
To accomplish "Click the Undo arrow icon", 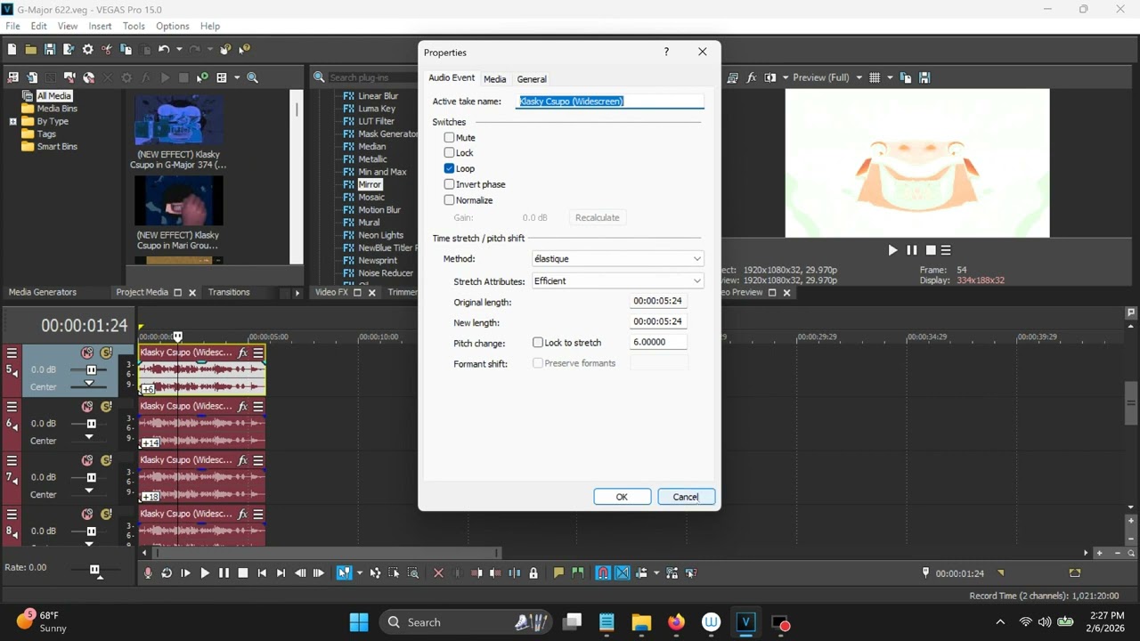I will pyautogui.click(x=164, y=50).
